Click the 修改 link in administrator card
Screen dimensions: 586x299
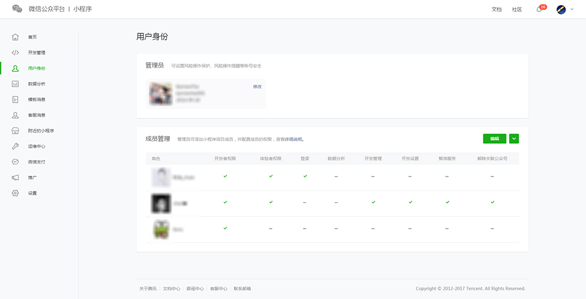click(257, 87)
